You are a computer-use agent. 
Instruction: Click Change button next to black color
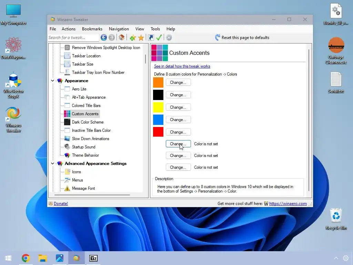click(x=178, y=95)
